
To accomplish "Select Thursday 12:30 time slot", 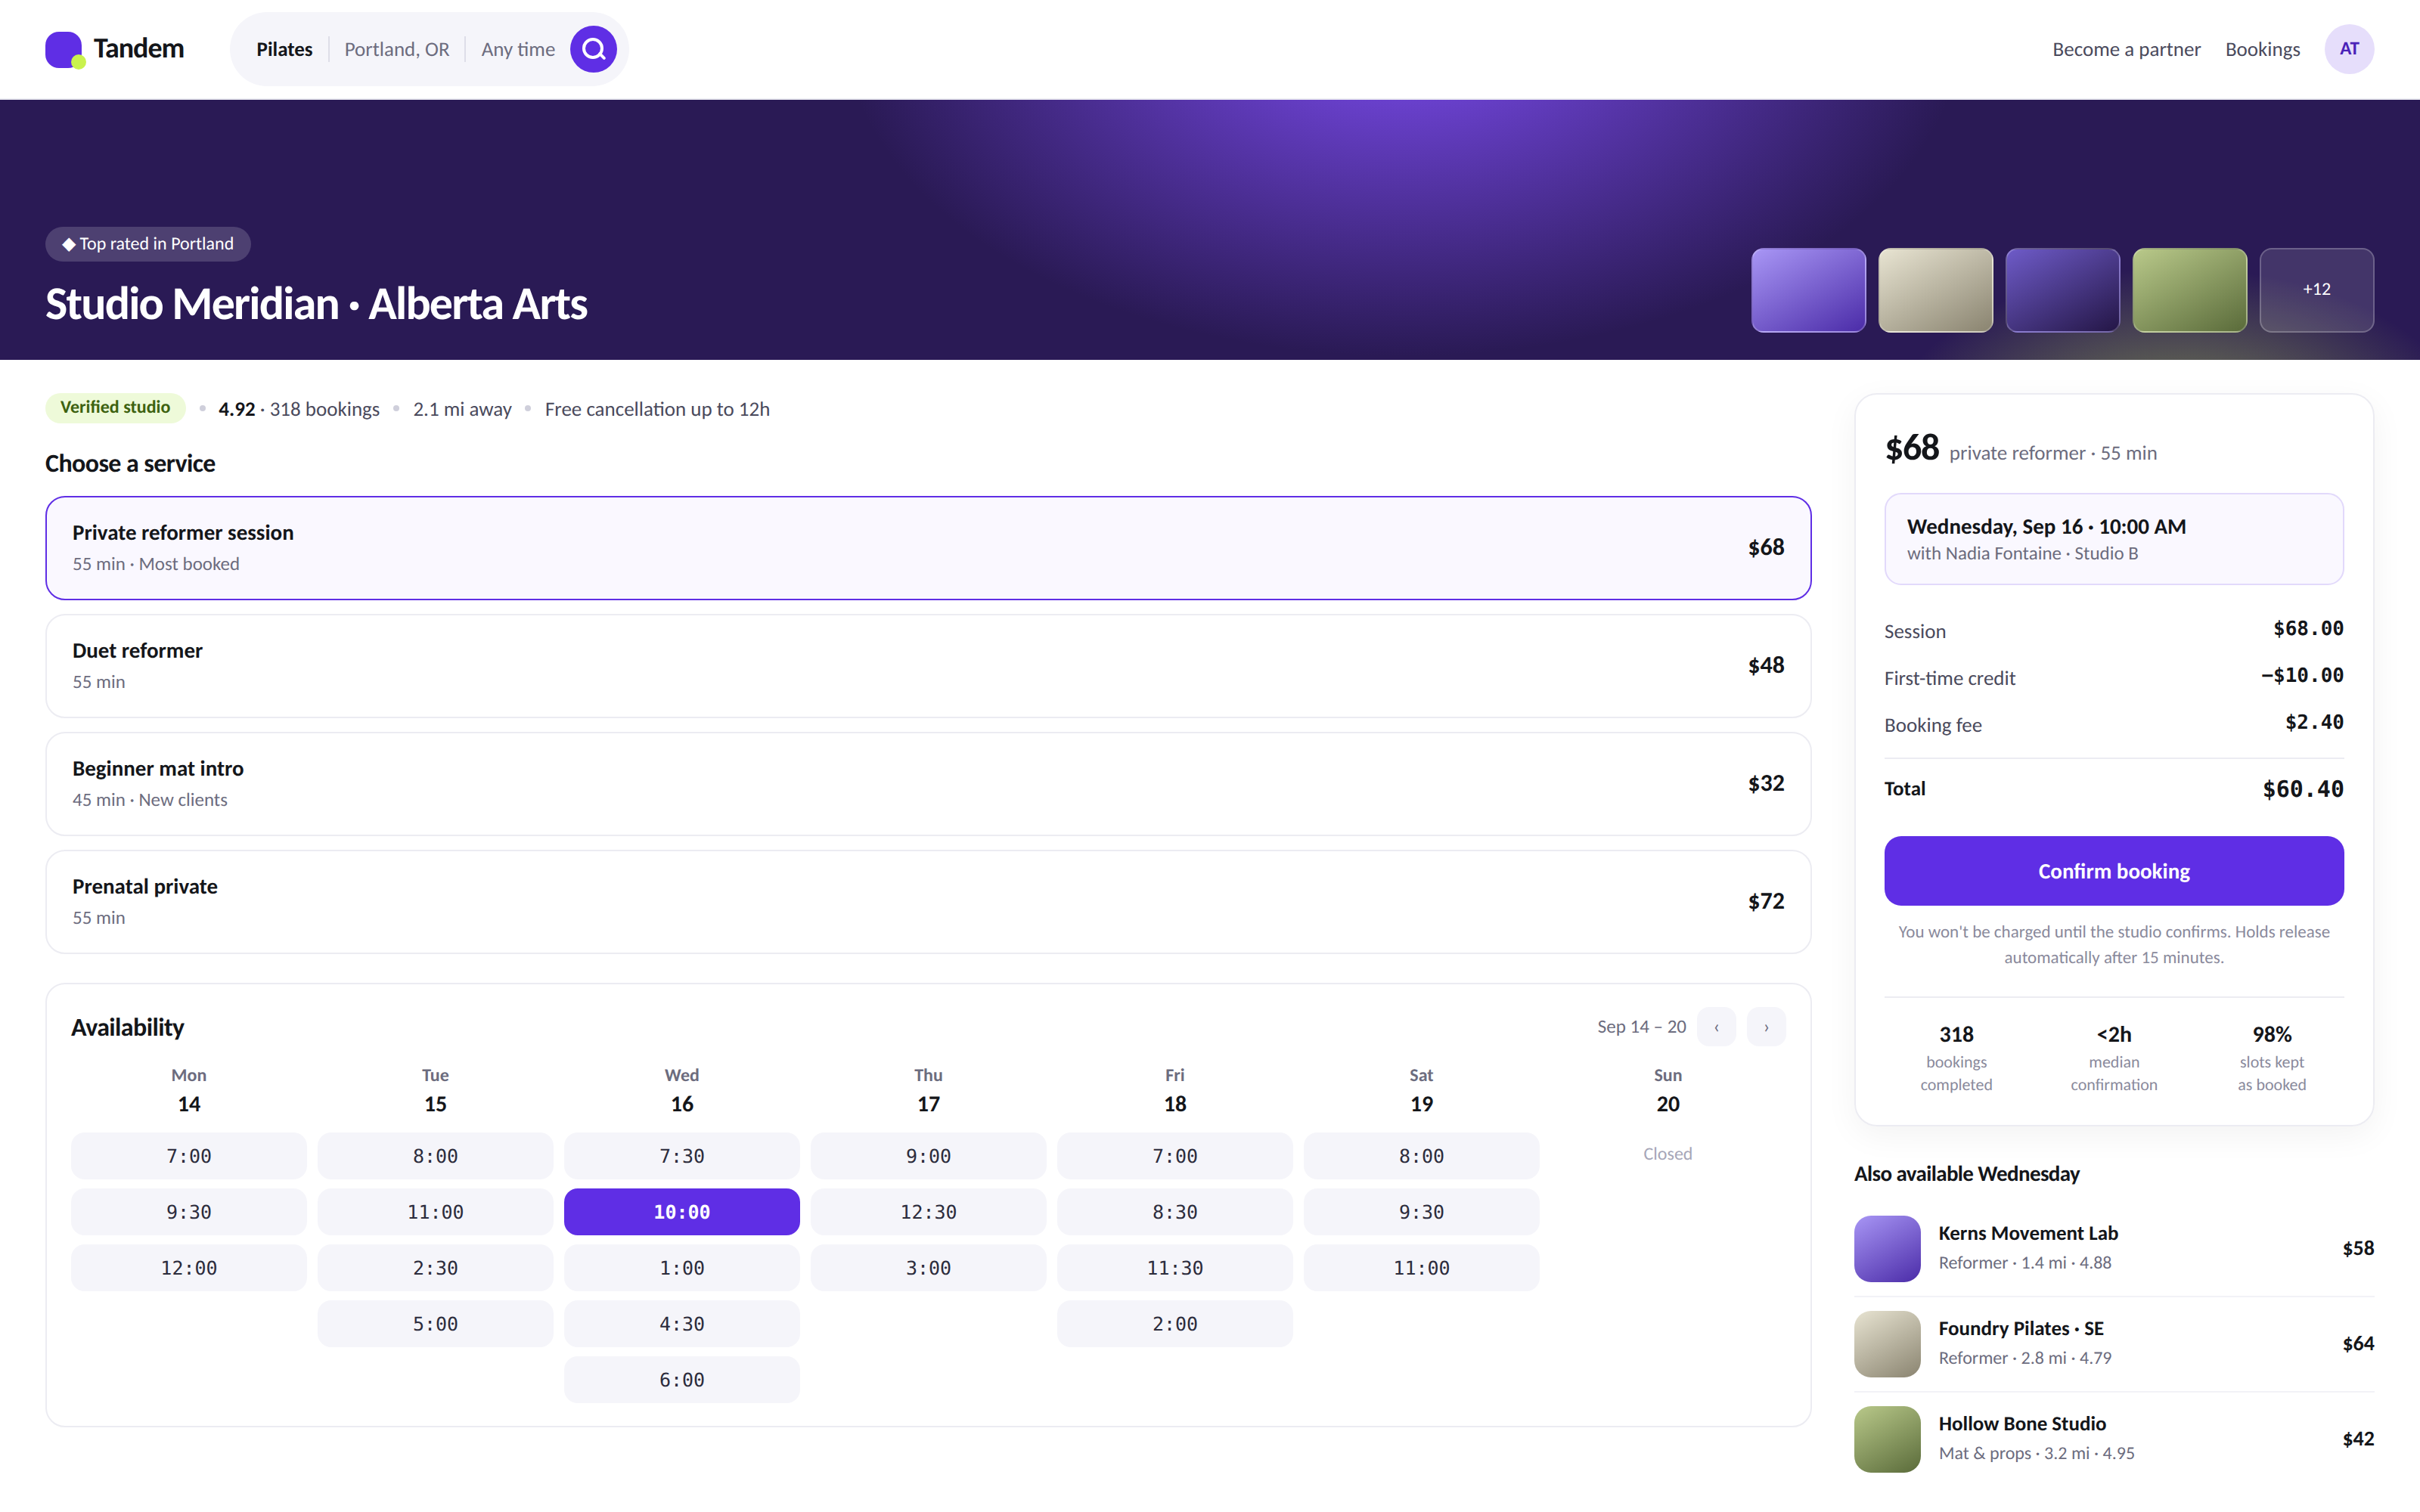I will (x=928, y=1212).
